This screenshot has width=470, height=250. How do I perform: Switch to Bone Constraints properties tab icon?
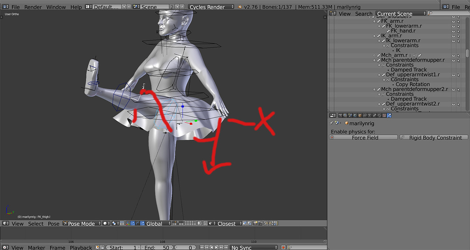(380, 115)
